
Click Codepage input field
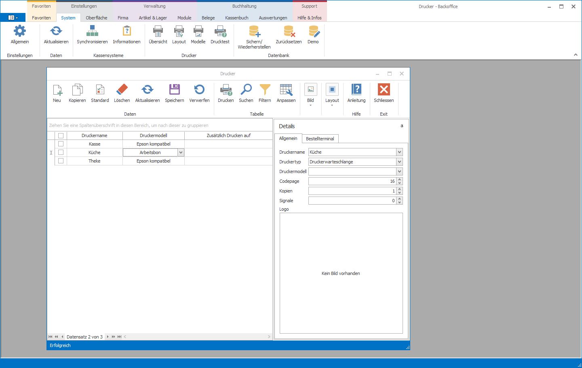click(x=352, y=181)
